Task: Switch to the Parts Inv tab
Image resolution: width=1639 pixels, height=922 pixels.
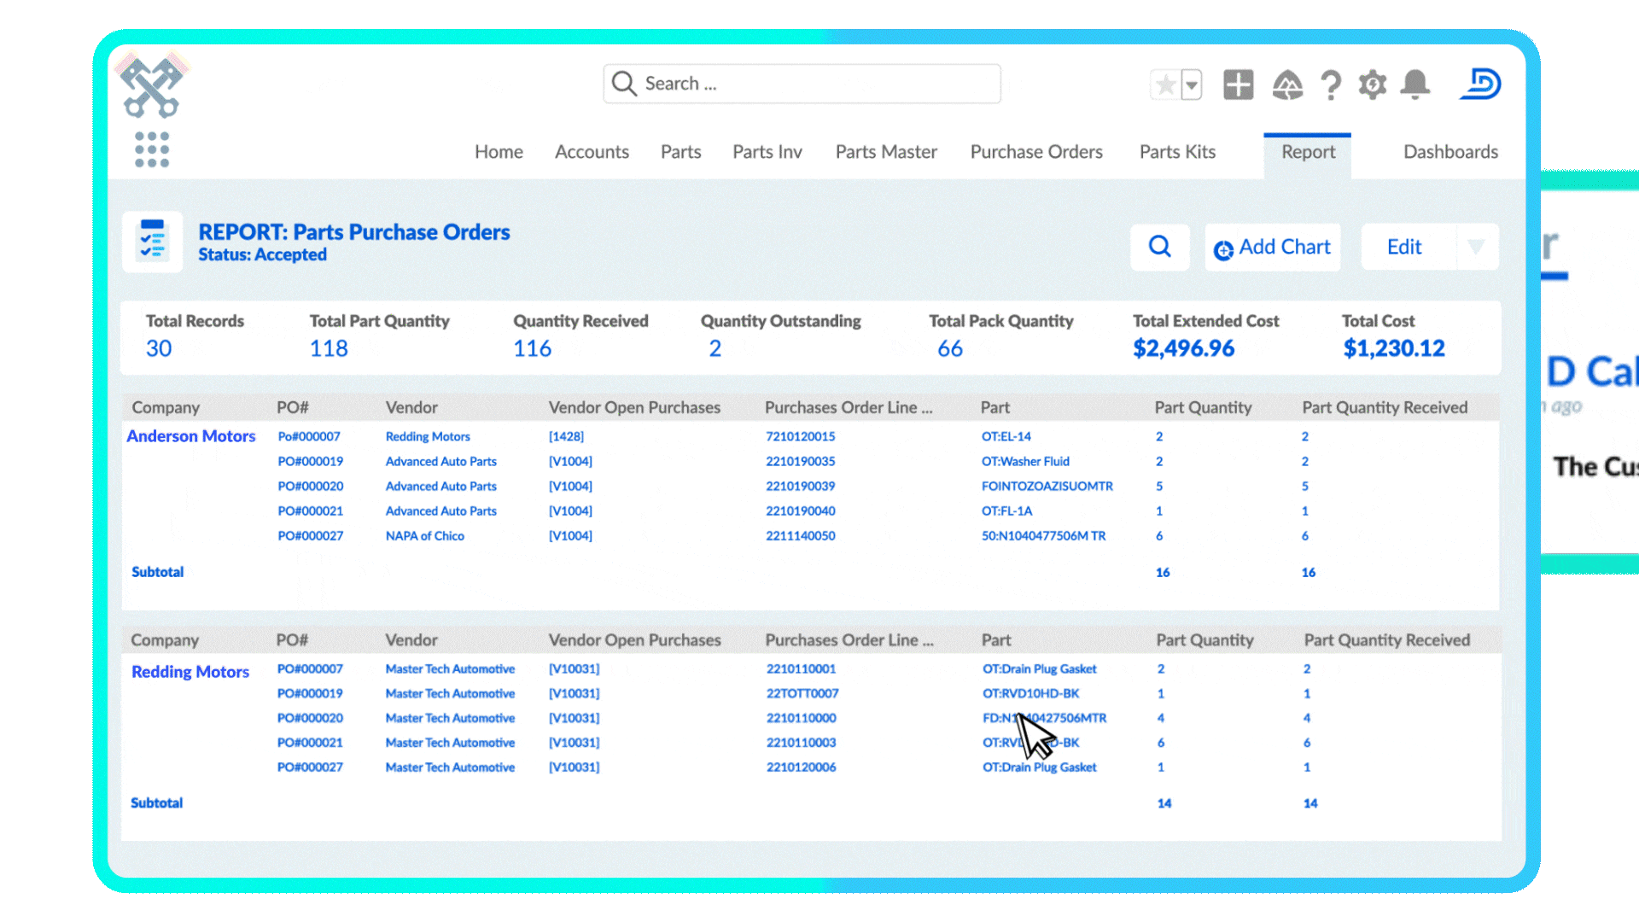Action: [767, 152]
